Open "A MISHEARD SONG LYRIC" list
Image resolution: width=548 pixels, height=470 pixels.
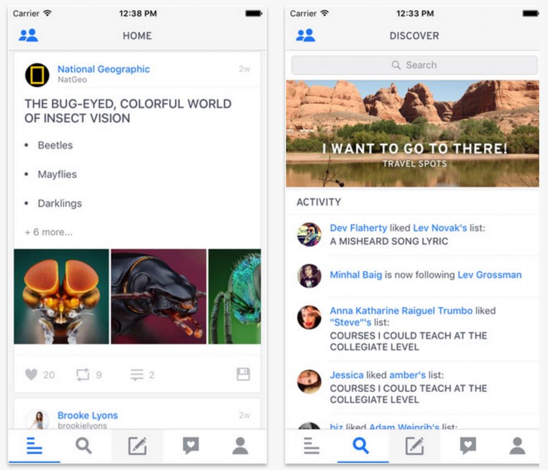click(389, 241)
